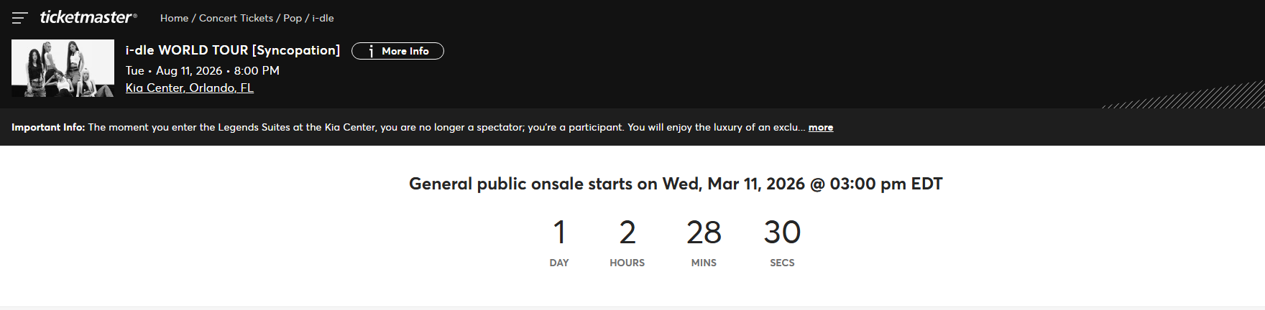Select the i-dle breadcrumb link
Image resolution: width=1265 pixels, height=310 pixels.
[323, 18]
